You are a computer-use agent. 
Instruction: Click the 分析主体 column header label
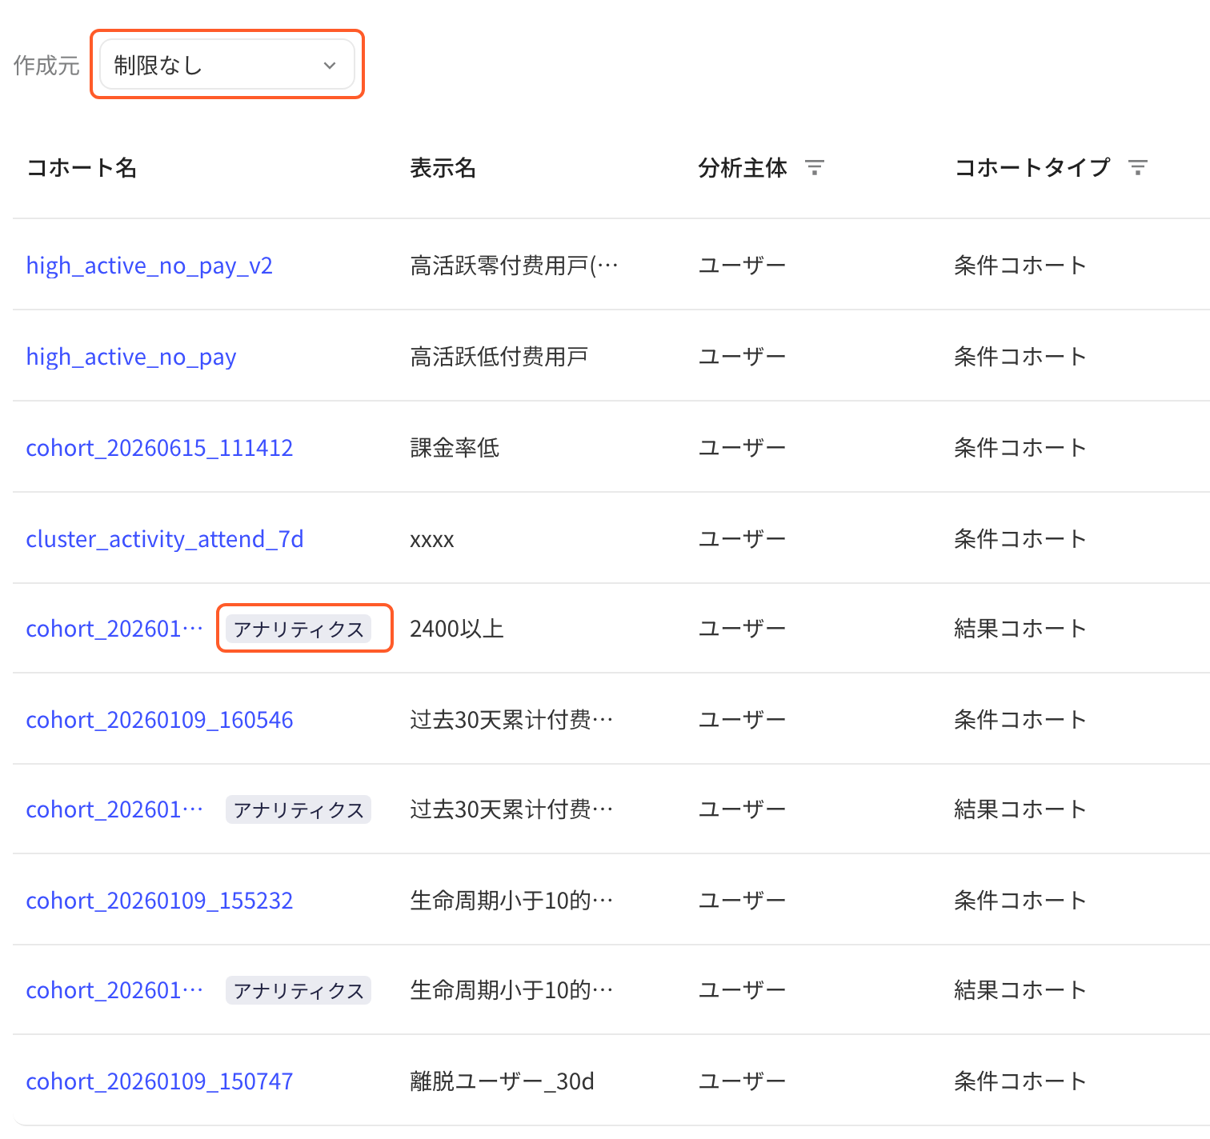[x=743, y=168]
